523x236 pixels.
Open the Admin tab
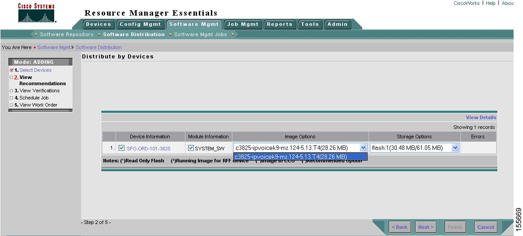point(338,24)
